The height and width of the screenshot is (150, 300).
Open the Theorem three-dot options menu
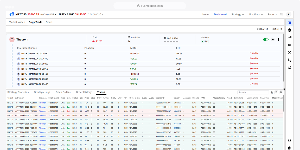click(x=278, y=40)
